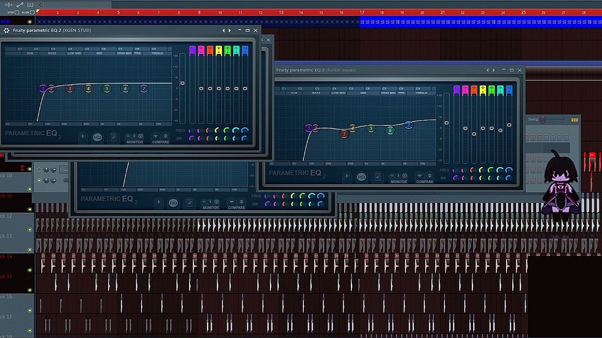
Task: Adjust main level slider in fuckin squar EQ
Action: click(x=446, y=123)
